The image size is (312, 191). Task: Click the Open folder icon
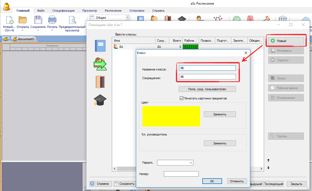22,20
